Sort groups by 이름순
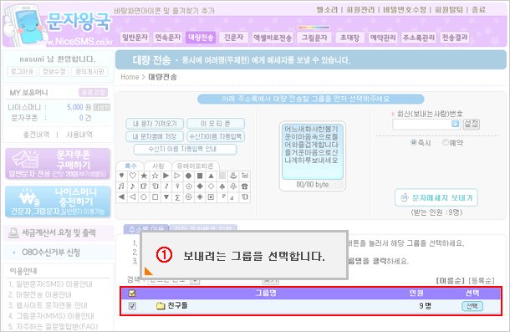This screenshot has width=510, height=332. point(450,281)
